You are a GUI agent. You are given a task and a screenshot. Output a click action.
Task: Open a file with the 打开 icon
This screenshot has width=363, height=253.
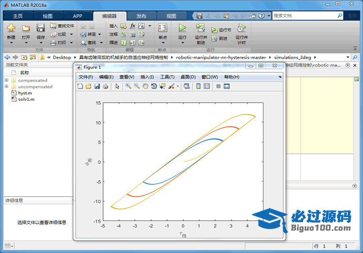[26, 28]
